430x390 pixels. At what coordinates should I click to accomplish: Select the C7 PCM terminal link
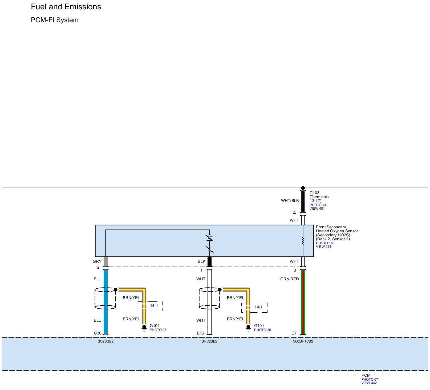pos(294,333)
